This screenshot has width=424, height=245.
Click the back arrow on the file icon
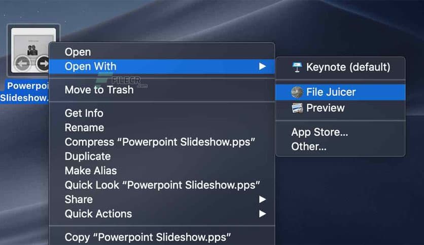click(x=23, y=64)
